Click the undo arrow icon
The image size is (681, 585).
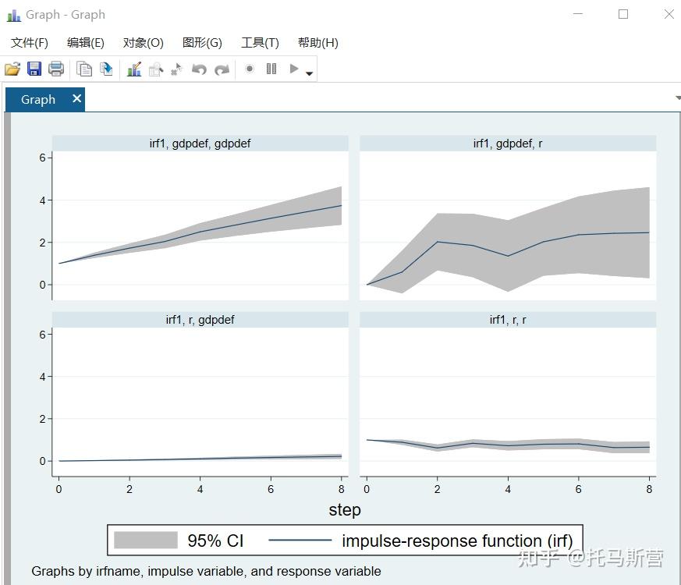[200, 69]
